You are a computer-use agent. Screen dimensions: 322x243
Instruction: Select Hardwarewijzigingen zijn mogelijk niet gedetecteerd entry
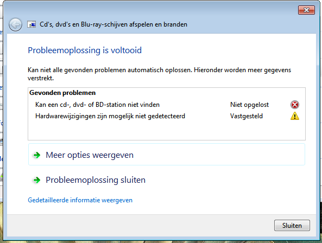click(110, 116)
